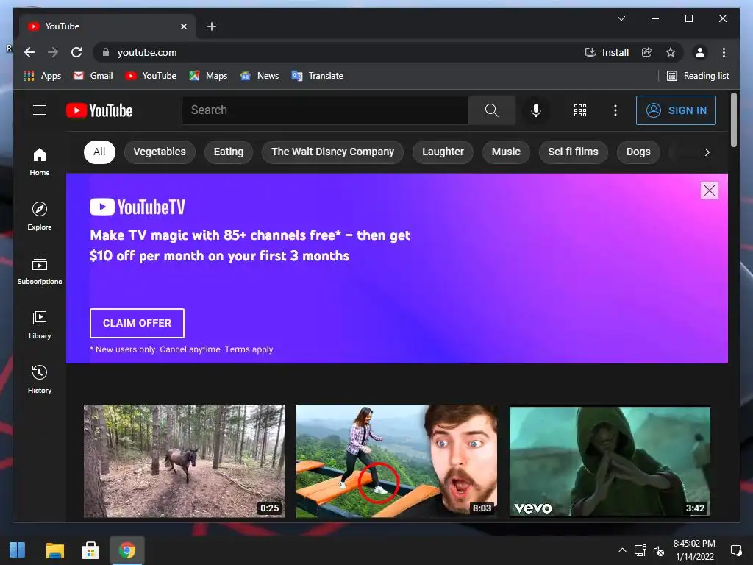Image resolution: width=753 pixels, height=565 pixels.
Task: Show more filter chips with right arrow
Action: (x=707, y=152)
